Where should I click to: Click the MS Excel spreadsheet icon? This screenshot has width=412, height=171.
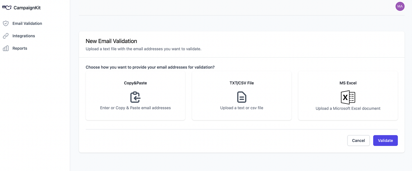click(348, 97)
